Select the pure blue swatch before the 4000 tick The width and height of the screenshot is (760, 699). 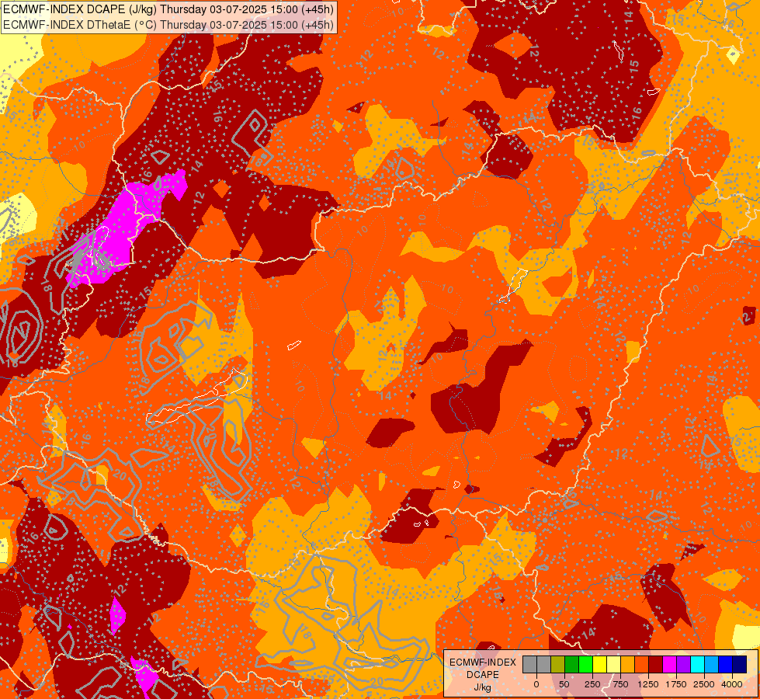tap(726, 664)
